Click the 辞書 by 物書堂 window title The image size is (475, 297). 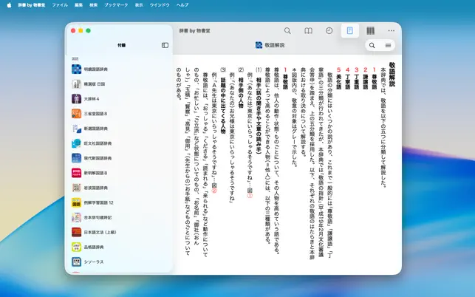194,30
